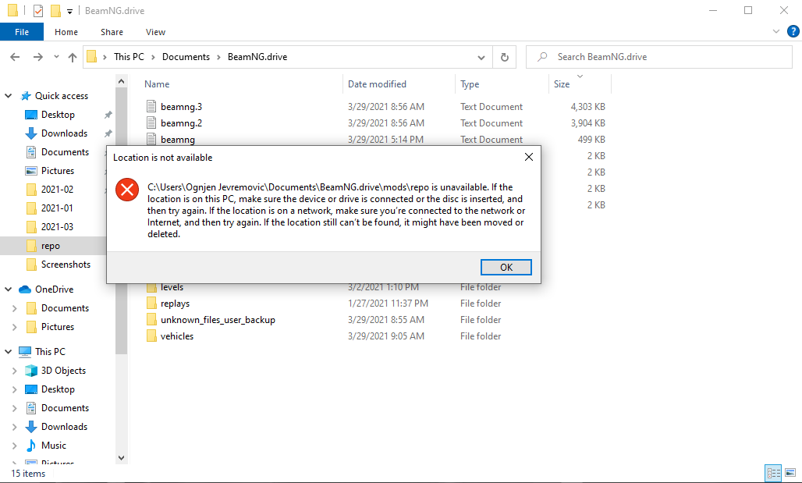Viewport: 802px width, 483px height.
Task: Refresh the BeamNG.drive folder view
Action: pyautogui.click(x=504, y=57)
